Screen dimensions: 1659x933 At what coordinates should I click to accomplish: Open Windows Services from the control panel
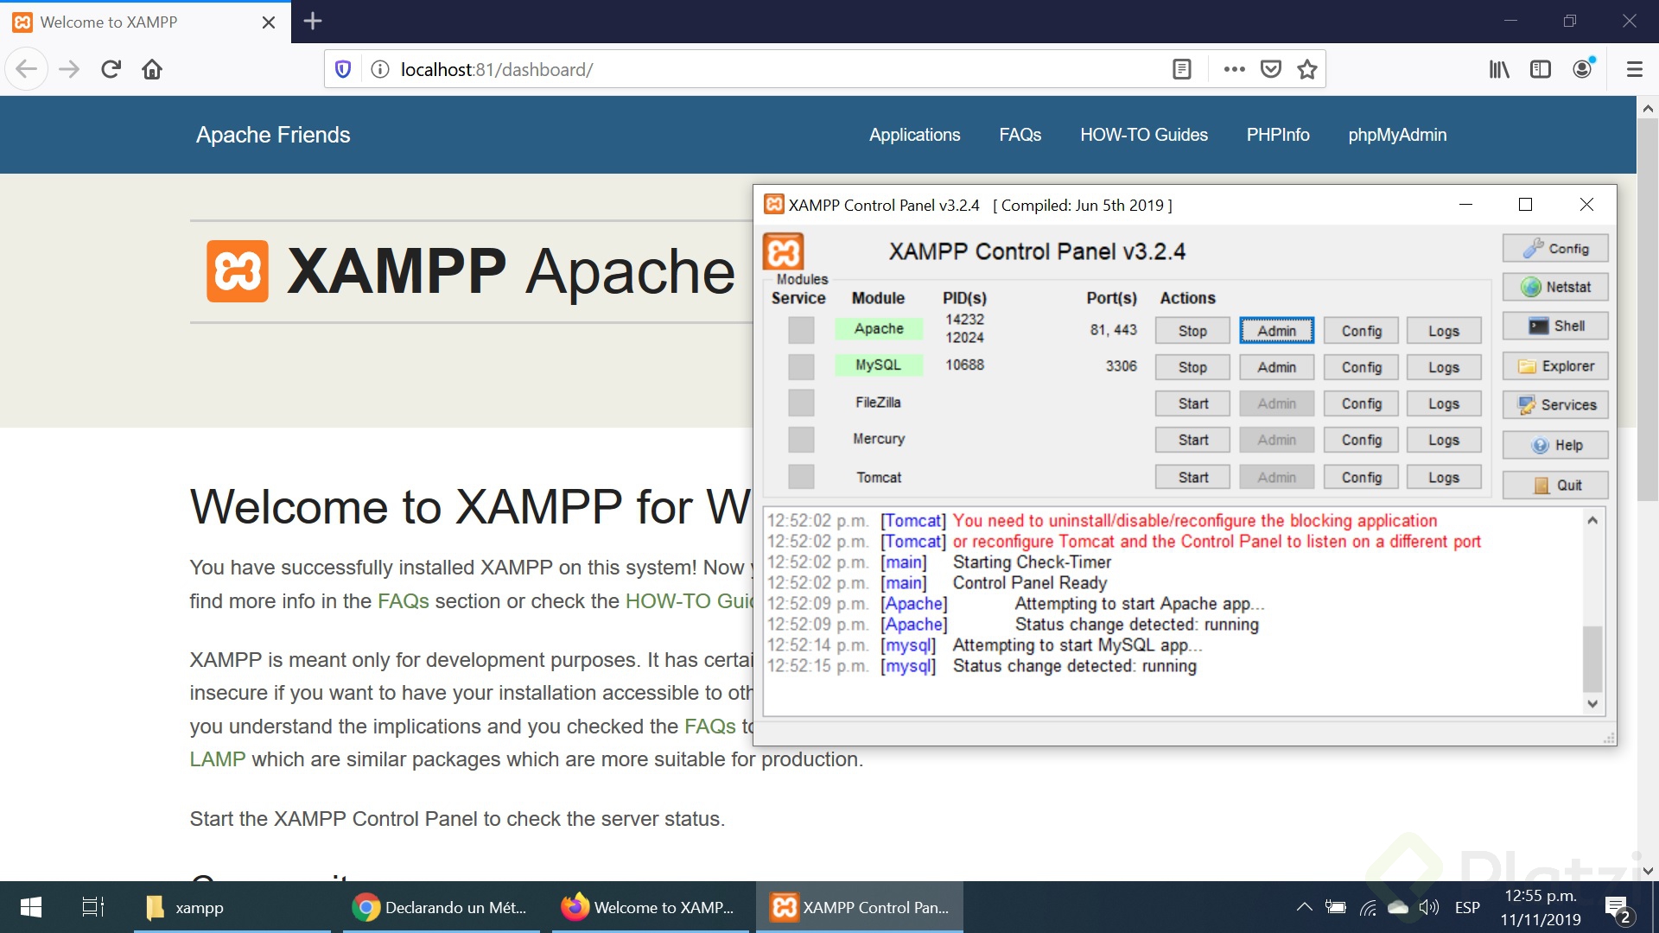coord(1554,405)
